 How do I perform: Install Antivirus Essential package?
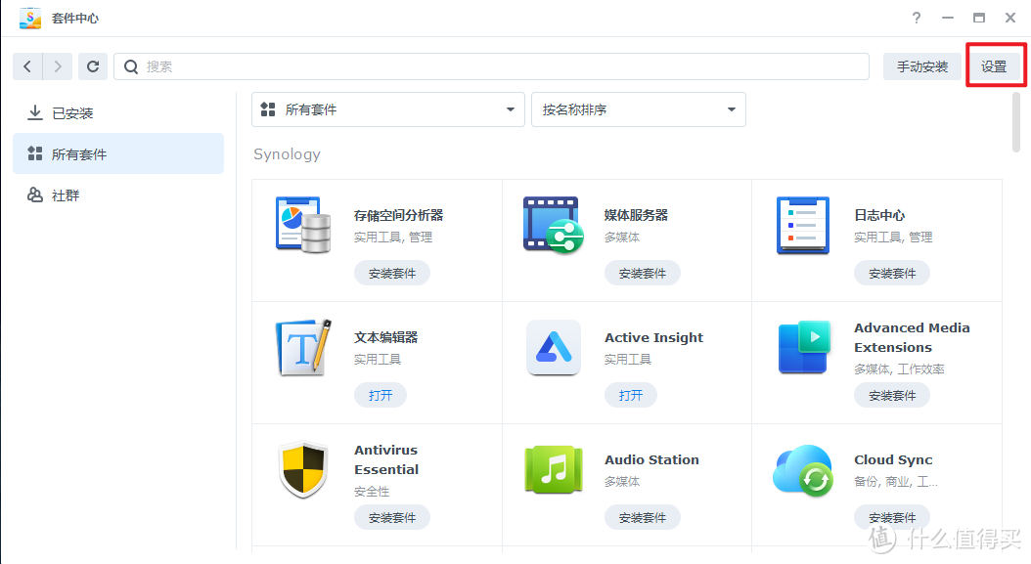tap(392, 517)
